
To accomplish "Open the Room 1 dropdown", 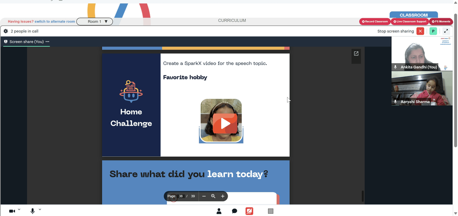I will pos(95,22).
